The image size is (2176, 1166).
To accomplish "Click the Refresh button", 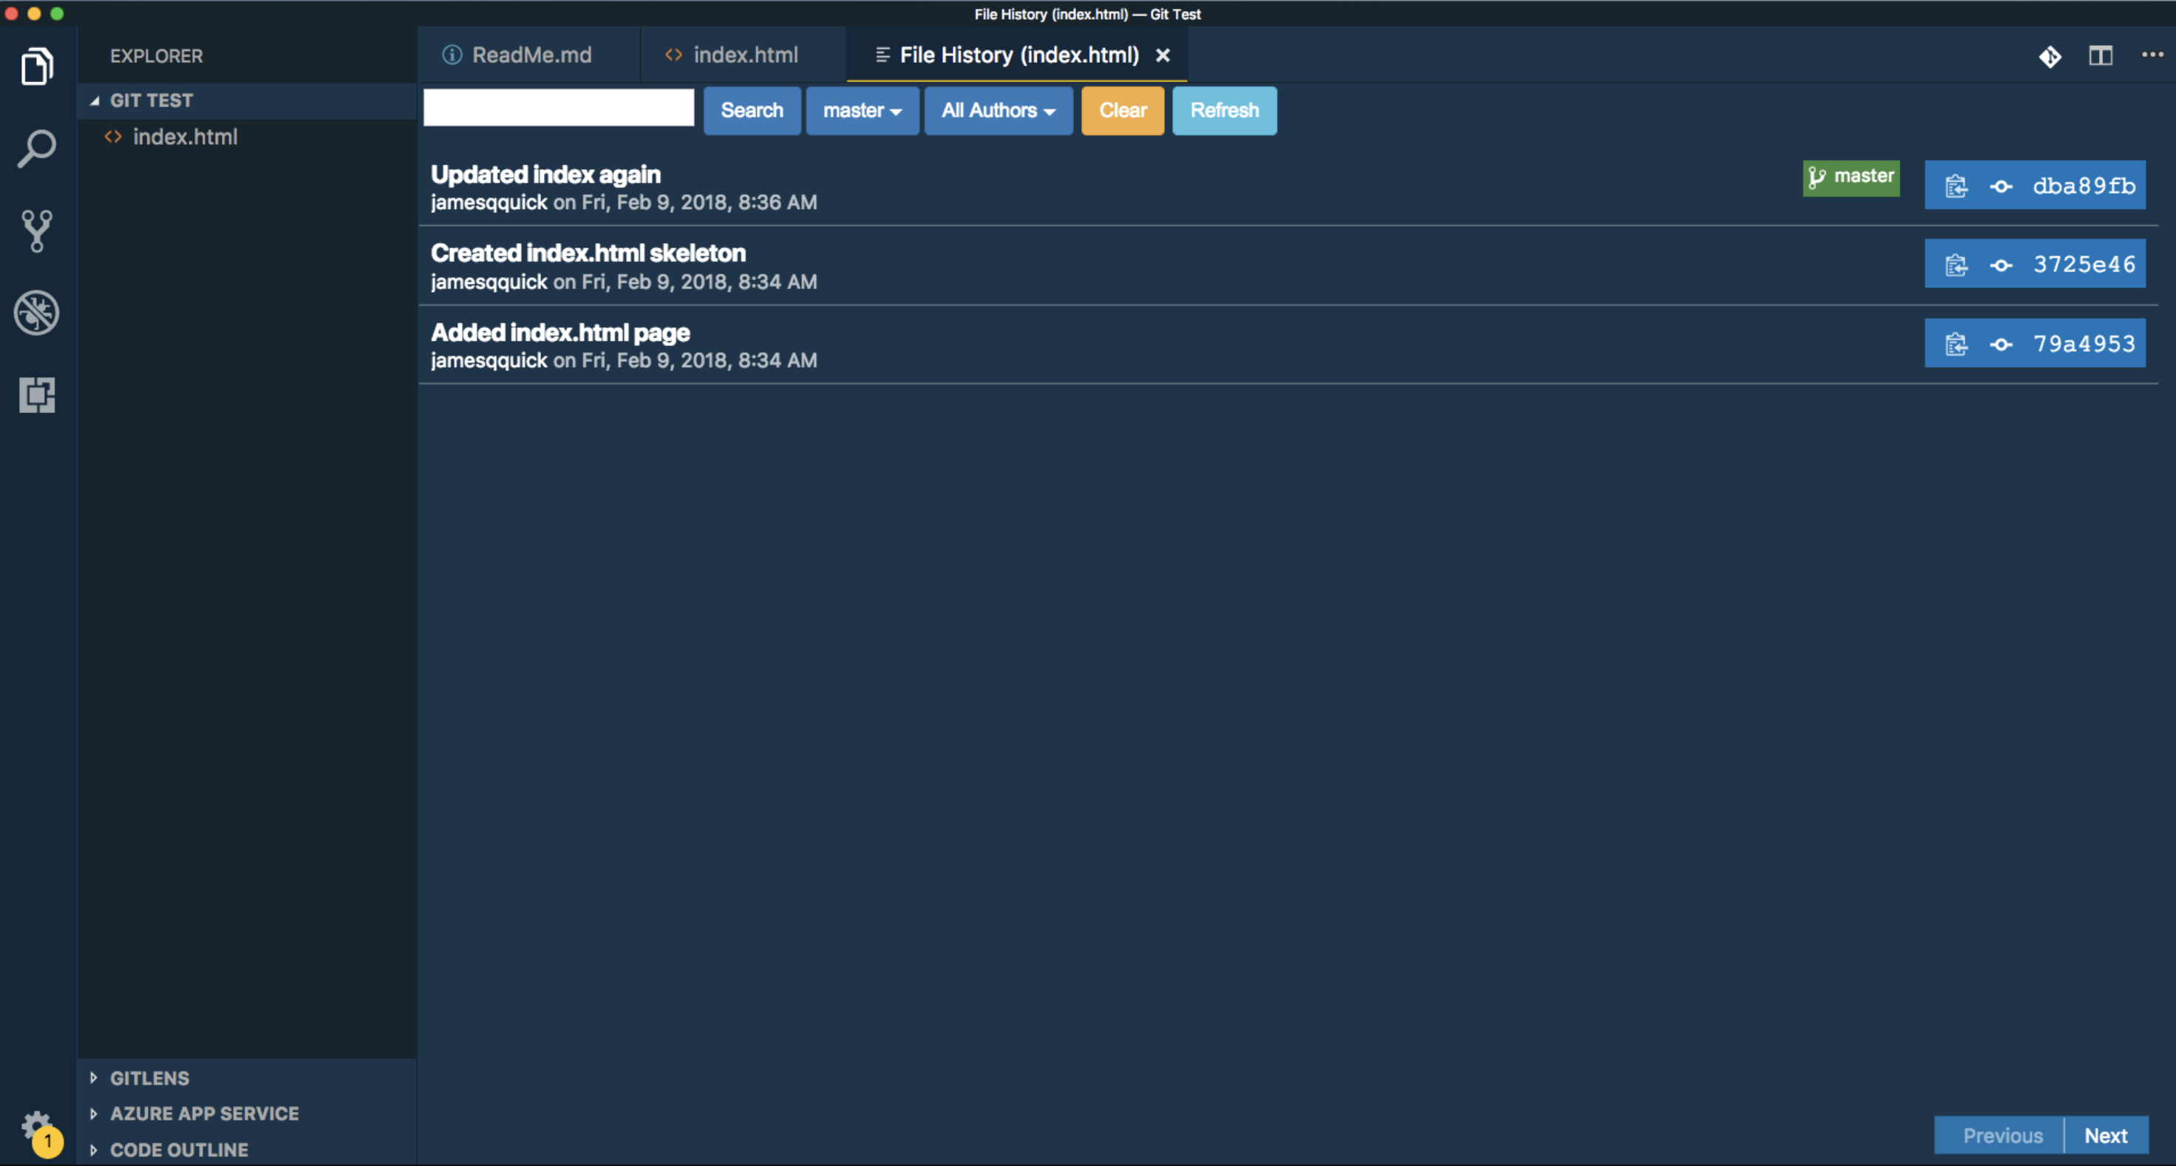I will coord(1225,111).
